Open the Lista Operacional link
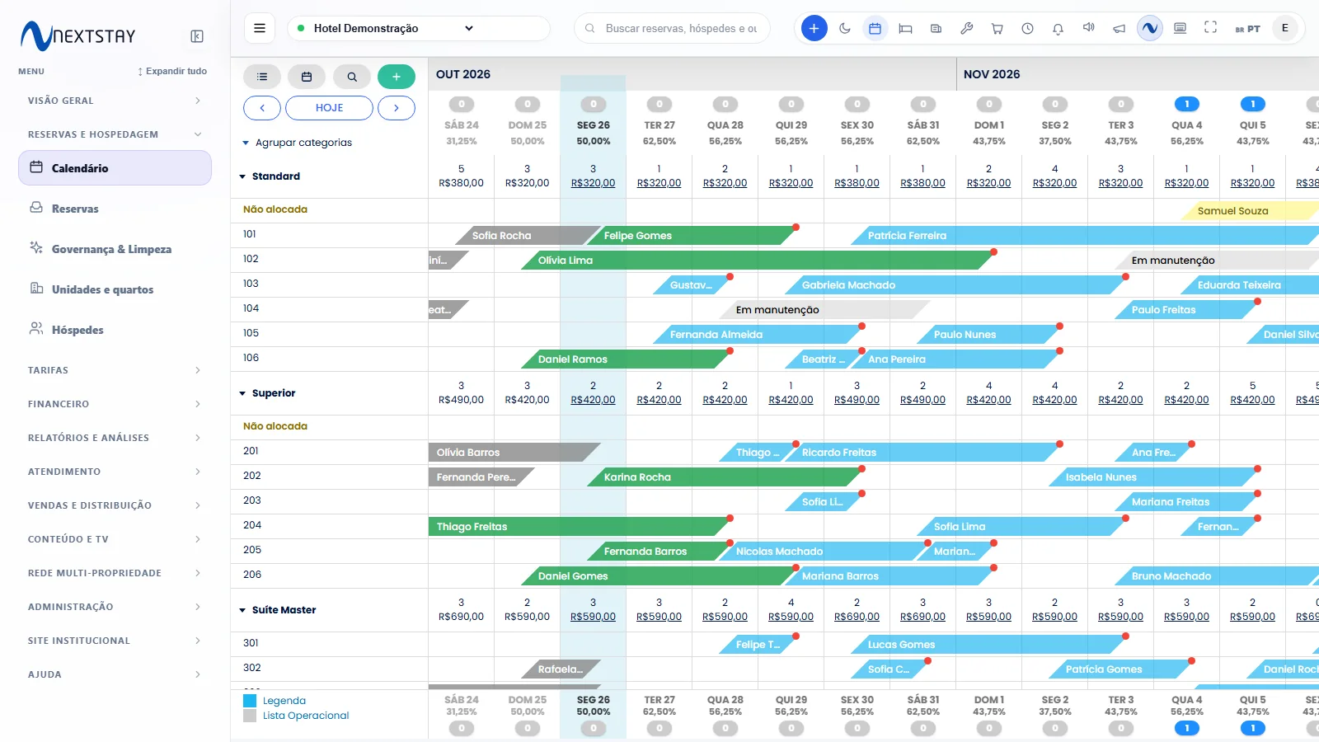Image resolution: width=1319 pixels, height=742 pixels. (306, 716)
